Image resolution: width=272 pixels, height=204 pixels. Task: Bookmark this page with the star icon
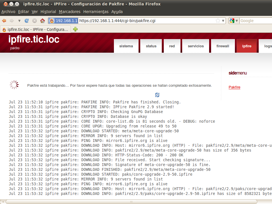coord(218,21)
